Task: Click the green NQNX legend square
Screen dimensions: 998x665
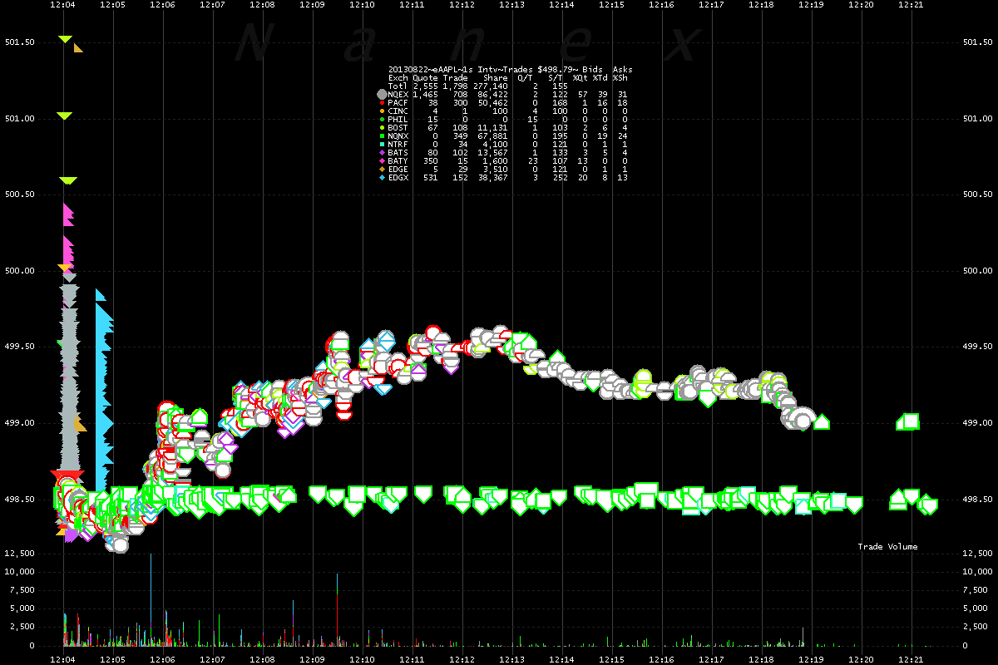Action: point(382,135)
